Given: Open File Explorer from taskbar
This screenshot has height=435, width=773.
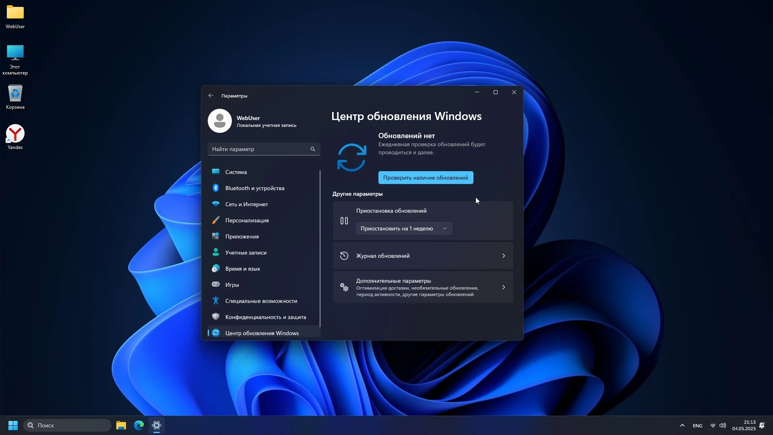Looking at the screenshot, I should (121, 425).
